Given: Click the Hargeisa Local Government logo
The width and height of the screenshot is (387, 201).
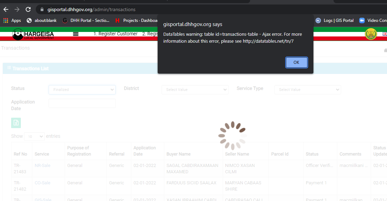Looking at the screenshot, I should (33, 34).
